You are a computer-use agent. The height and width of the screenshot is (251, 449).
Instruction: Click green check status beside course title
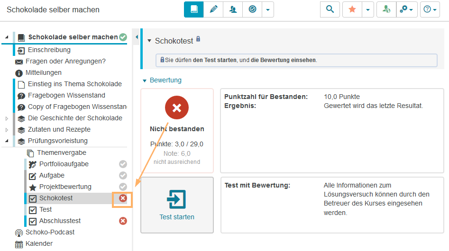[123, 37]
